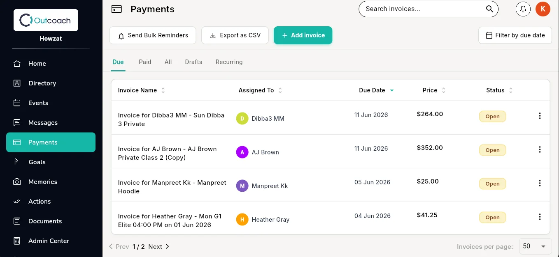
Task: Sort by Price column arrows
Action: tap(443, 90)
